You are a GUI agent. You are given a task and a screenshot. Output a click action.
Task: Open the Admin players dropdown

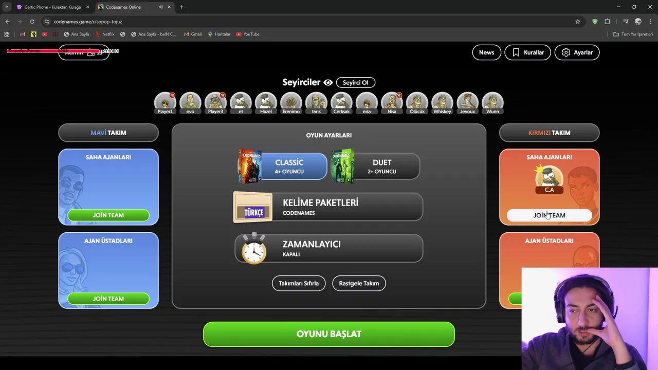(84, 52)
